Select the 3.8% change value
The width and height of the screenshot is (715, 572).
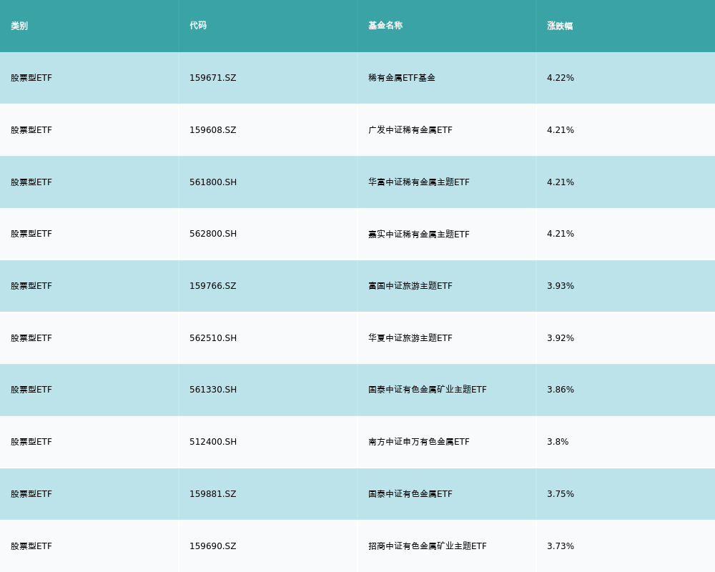(558, 442)
